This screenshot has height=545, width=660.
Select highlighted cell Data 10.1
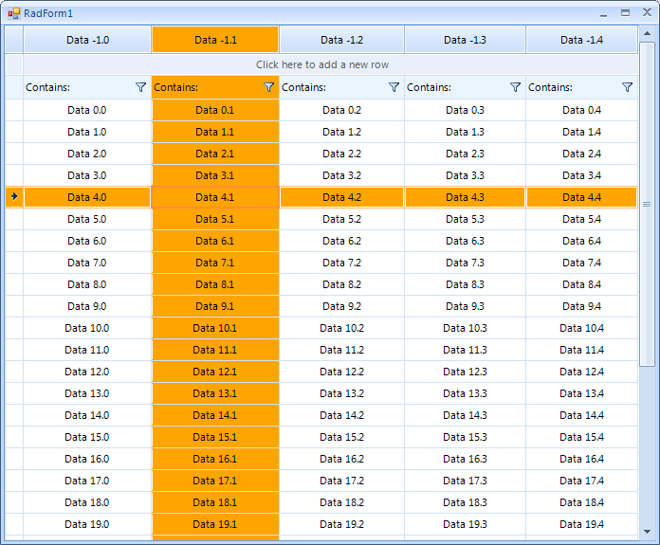click(215, 328)
